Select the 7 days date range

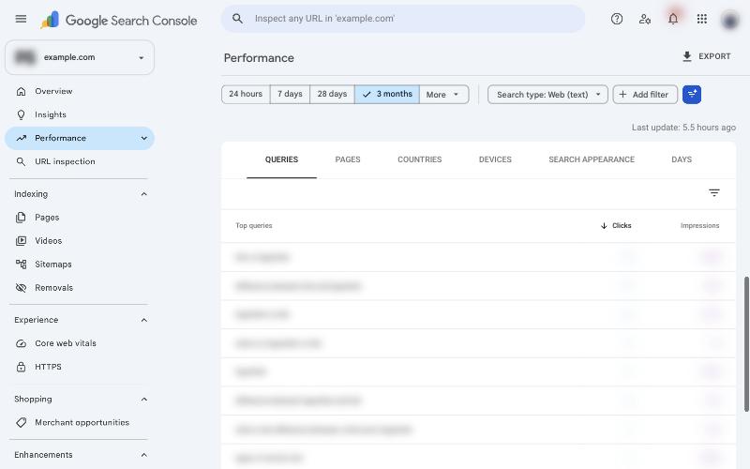(290, 95)
